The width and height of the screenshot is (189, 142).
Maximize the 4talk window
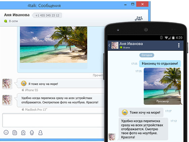point(133,4)
